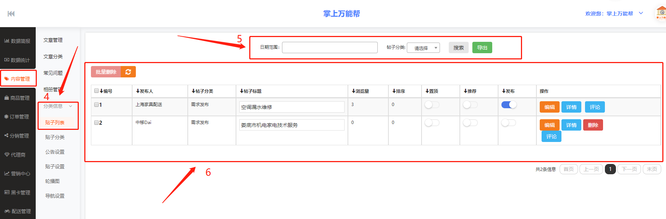The height and width of the screenshot is (219, 666).
Task: Enable 置顶 switch for row 2
Action: tap(432, 123)
